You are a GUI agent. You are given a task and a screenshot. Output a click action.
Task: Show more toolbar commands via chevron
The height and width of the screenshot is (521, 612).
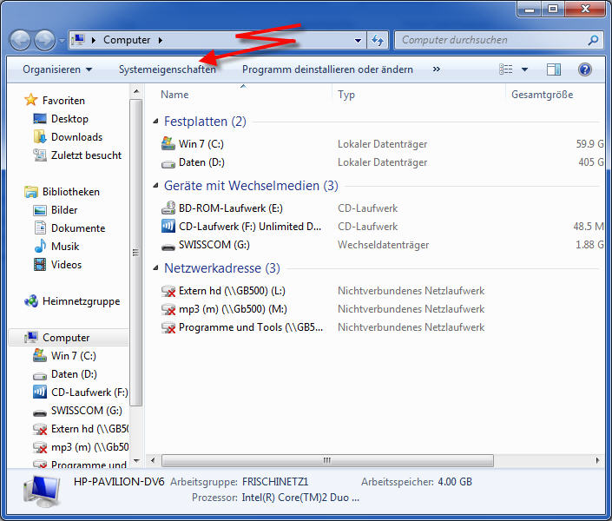click(x=436, y=69)
